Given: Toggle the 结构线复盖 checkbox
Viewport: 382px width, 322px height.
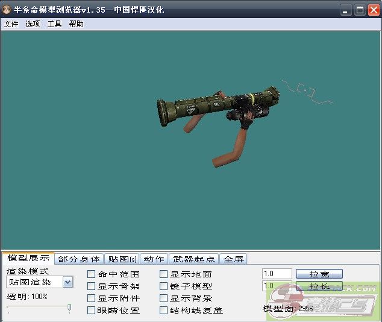Looking at the screenshot, I should [x=164, y=311].
